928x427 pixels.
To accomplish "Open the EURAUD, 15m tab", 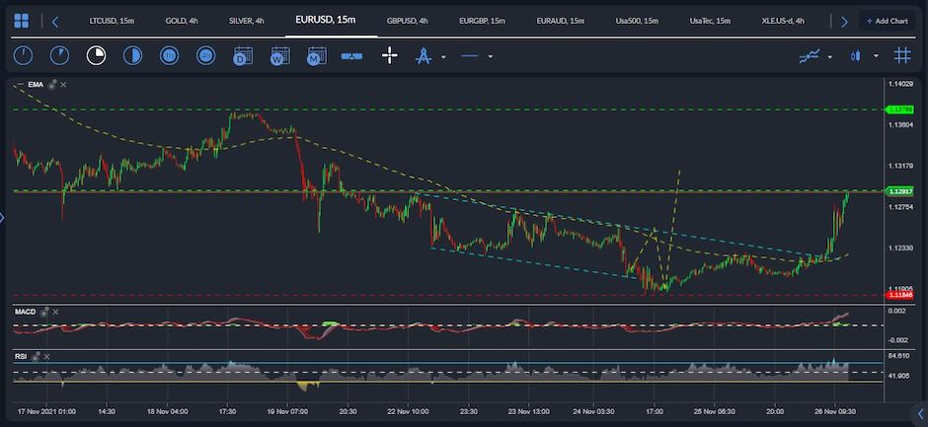I will [561, 21].
